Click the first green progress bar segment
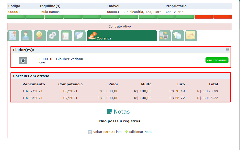The width and height of the screenshot is (240, 150). click(16, 17)
